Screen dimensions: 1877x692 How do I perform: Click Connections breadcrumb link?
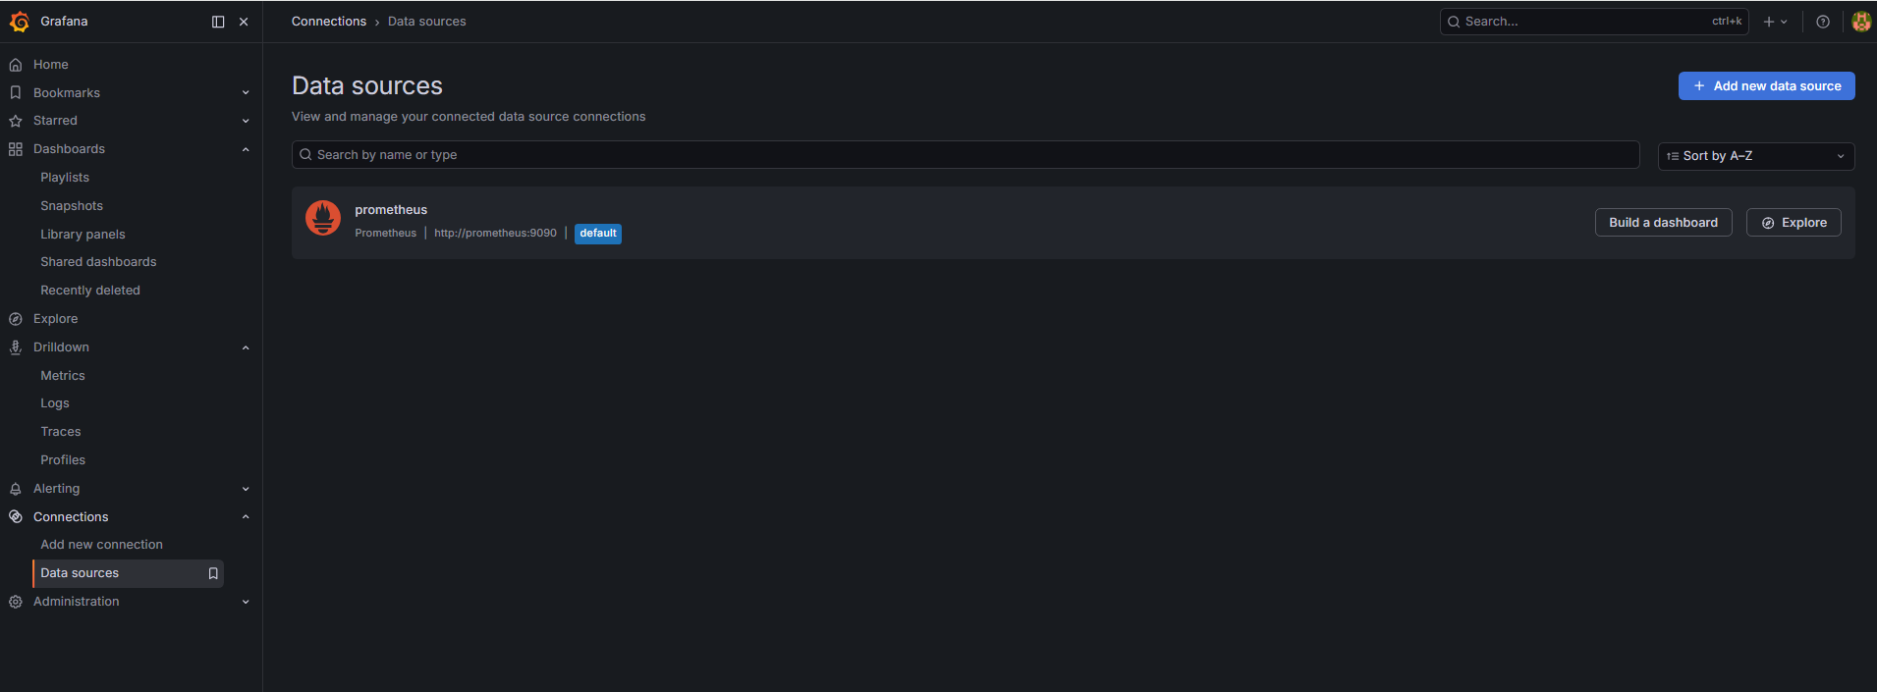click(x=329, y=22)
